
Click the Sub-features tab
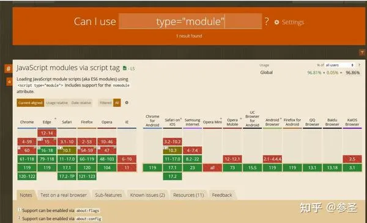pos(108,195)
